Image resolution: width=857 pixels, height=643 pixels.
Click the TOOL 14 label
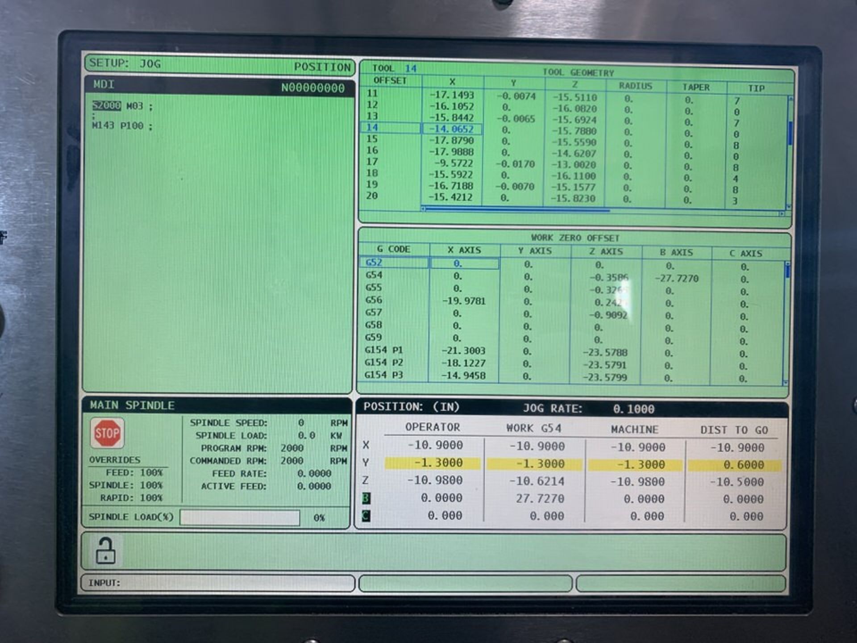coord(395,68)
